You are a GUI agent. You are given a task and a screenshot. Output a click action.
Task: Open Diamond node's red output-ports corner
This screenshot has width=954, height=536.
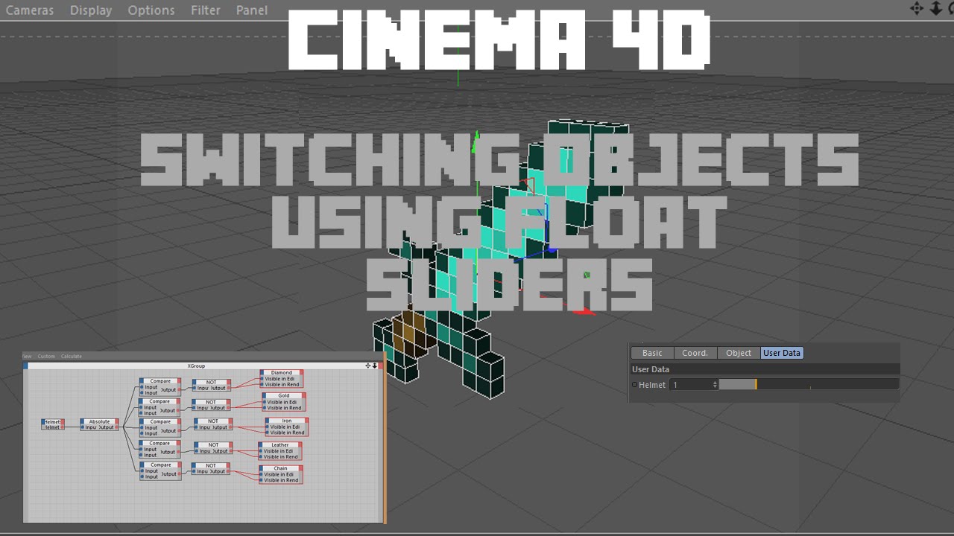301,372
